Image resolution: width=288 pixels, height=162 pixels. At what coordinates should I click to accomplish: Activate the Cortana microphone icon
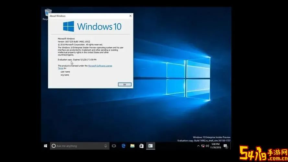[105, 146]
